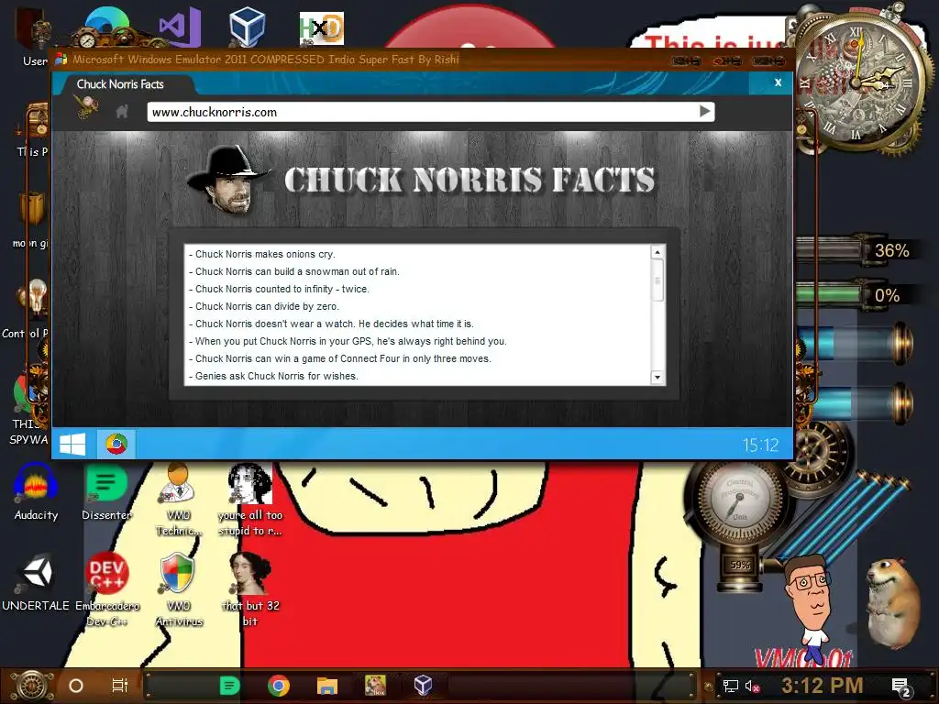This screenshot has width=939, height=704.
Task: Open the UNDERTALE desktop icon
Action: point(36,582)
